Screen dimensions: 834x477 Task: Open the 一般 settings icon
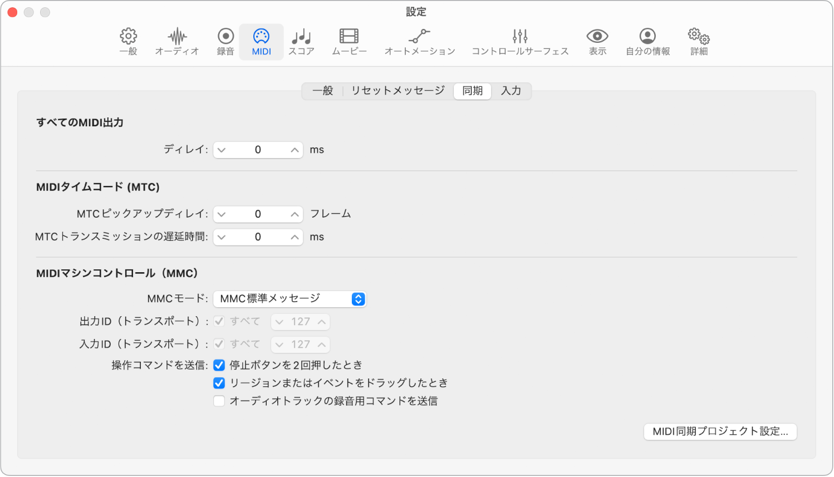pyautogui.click(x=127, y=42)
